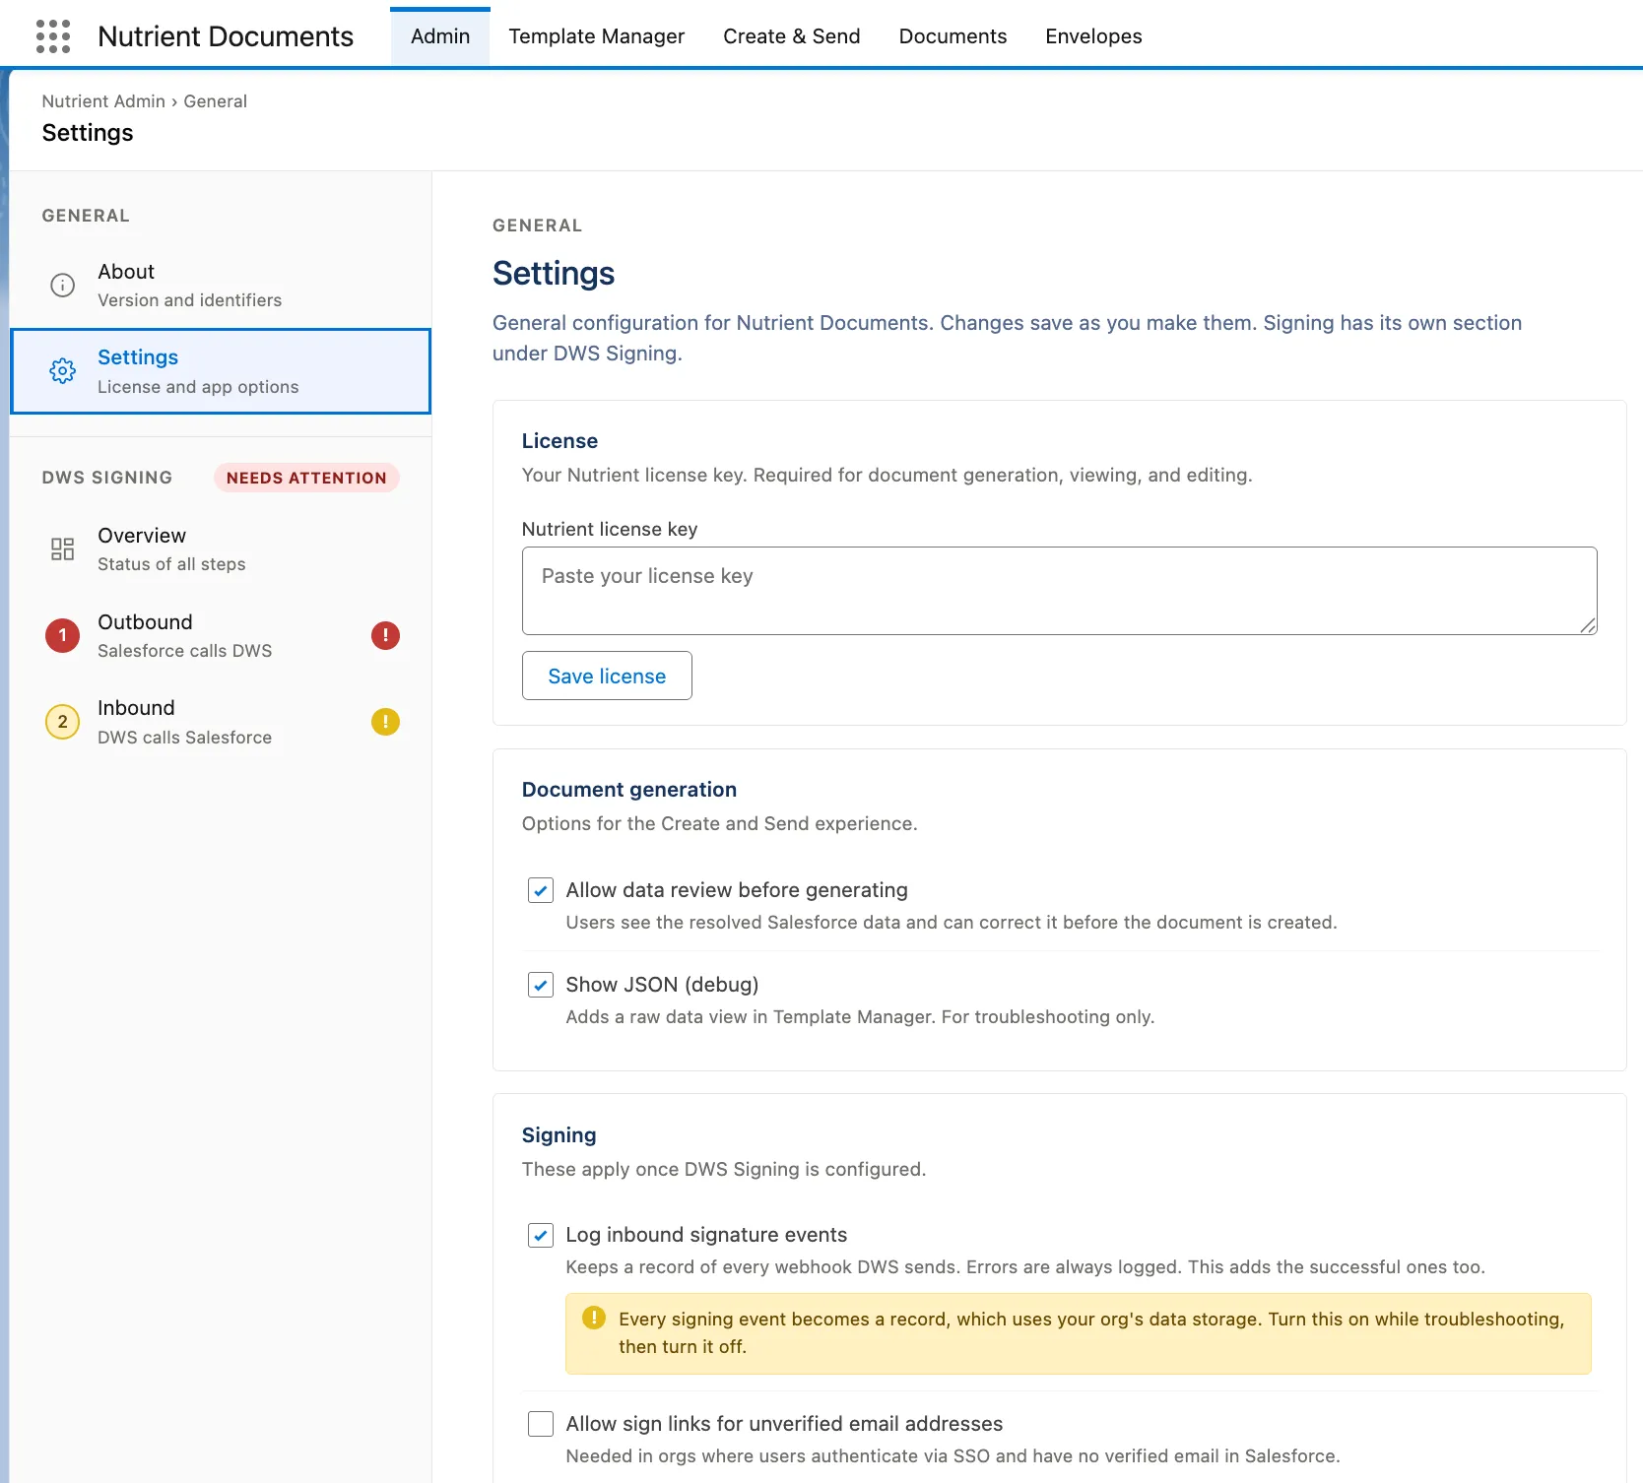Screen dimensions: 1643x1483
Task: Click the license key textarea resize handle
Action: [1587, 625]
